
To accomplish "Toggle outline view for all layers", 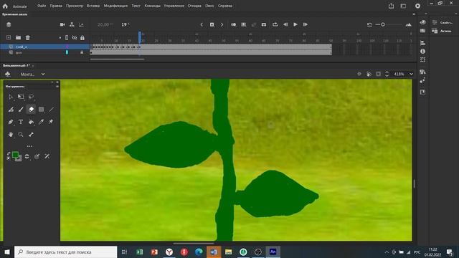I will [x=67, y=38].
